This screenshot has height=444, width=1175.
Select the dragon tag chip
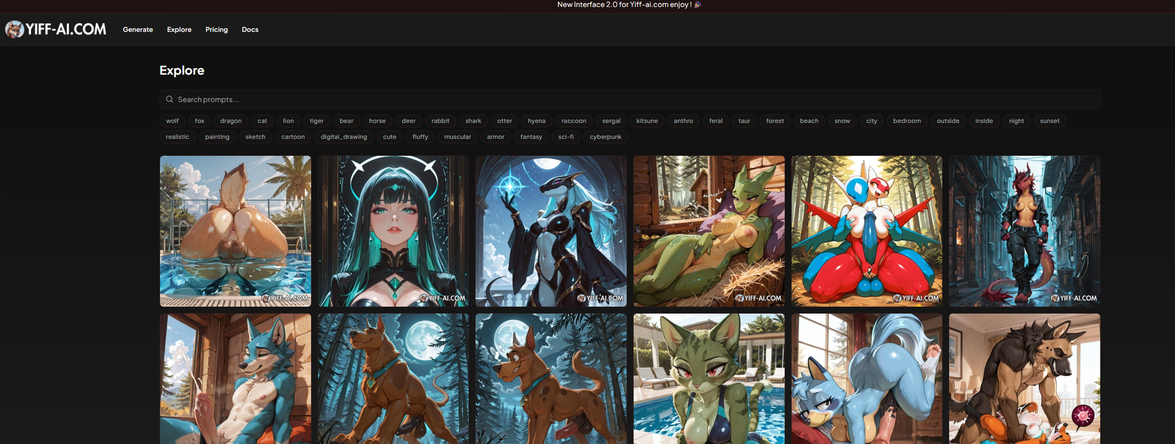[231, 121]
